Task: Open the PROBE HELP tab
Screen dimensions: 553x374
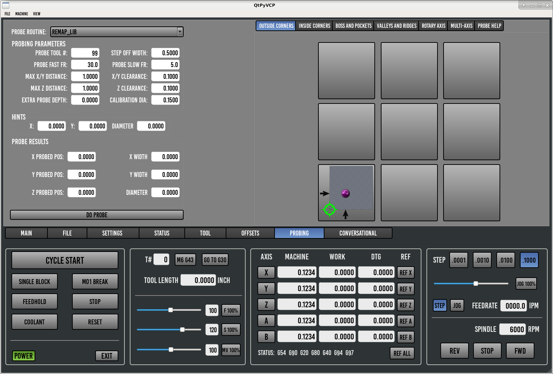Action: click(x=489, y=26)
